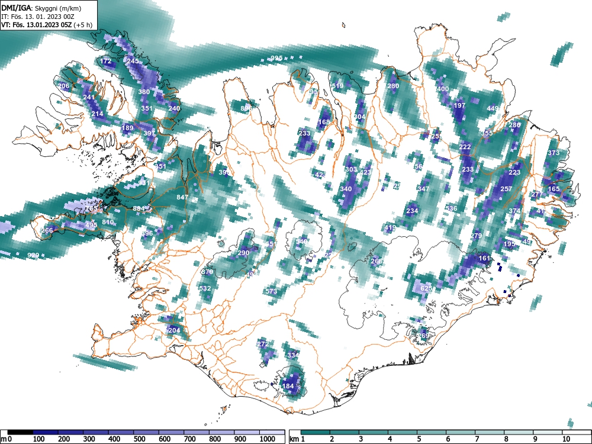The image size is (592, 444).
Task: Click the visibility value 165
Action: pos(554,189)
